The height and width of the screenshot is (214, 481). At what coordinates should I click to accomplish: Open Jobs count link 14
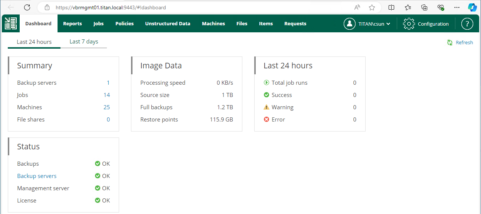click(107, 95)
